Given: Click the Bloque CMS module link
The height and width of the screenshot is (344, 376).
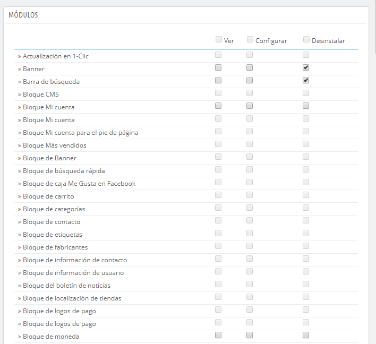Looking at the screenshot, I should (40, 94).
